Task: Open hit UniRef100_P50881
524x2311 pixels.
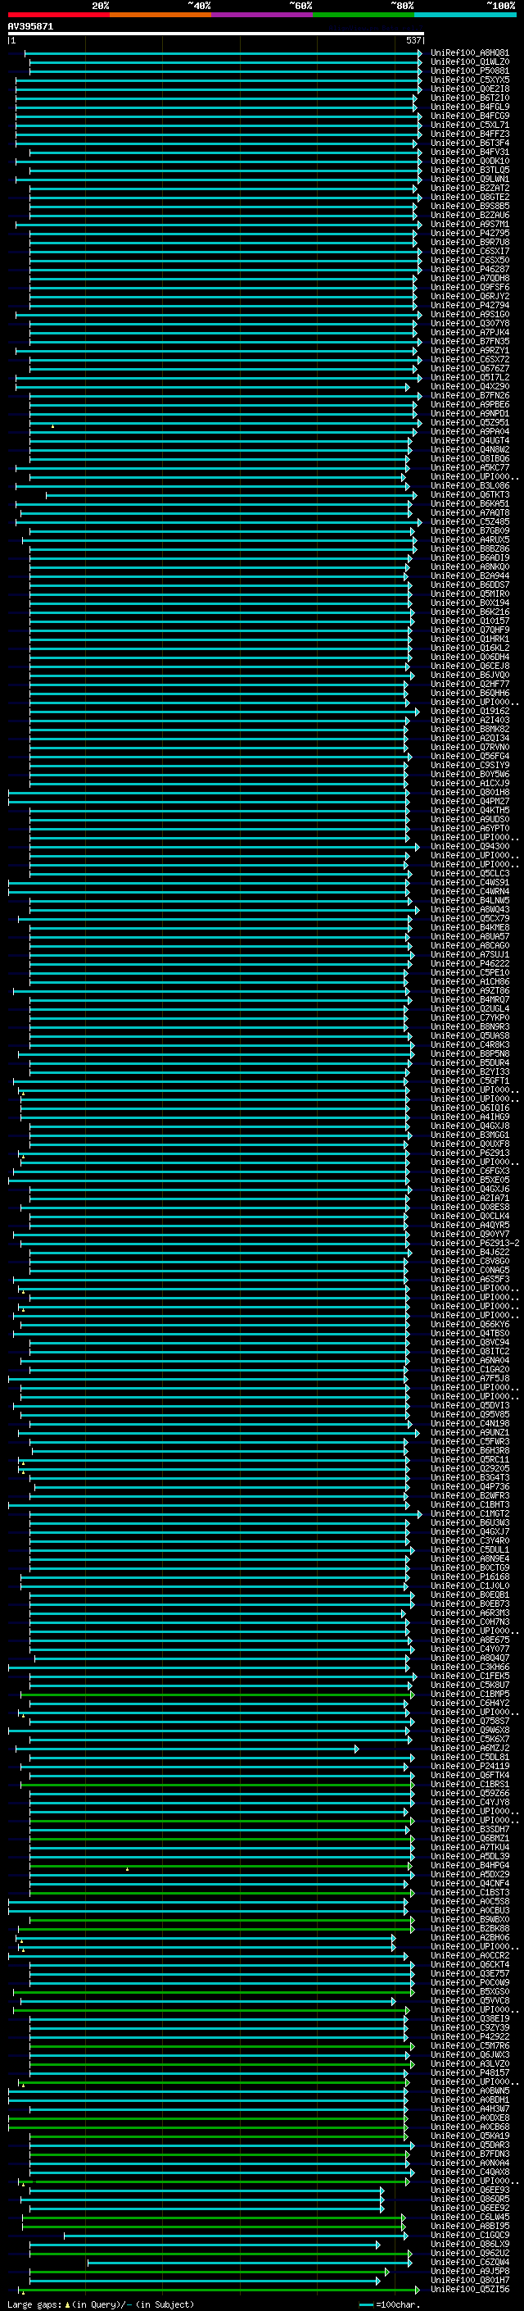Action: (470, 71)
